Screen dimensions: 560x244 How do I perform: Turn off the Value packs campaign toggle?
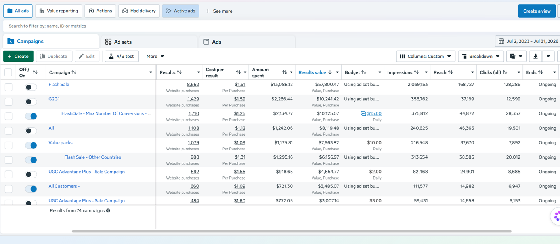pos(31,146)
